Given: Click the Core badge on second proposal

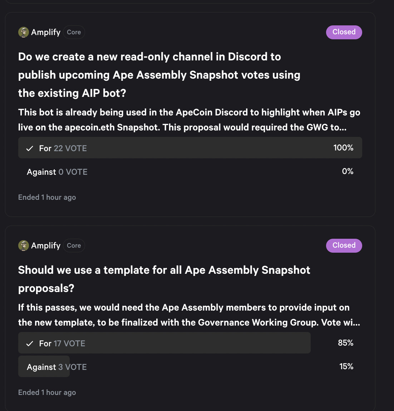Looking at the screenshot, I should click(74, 246).
